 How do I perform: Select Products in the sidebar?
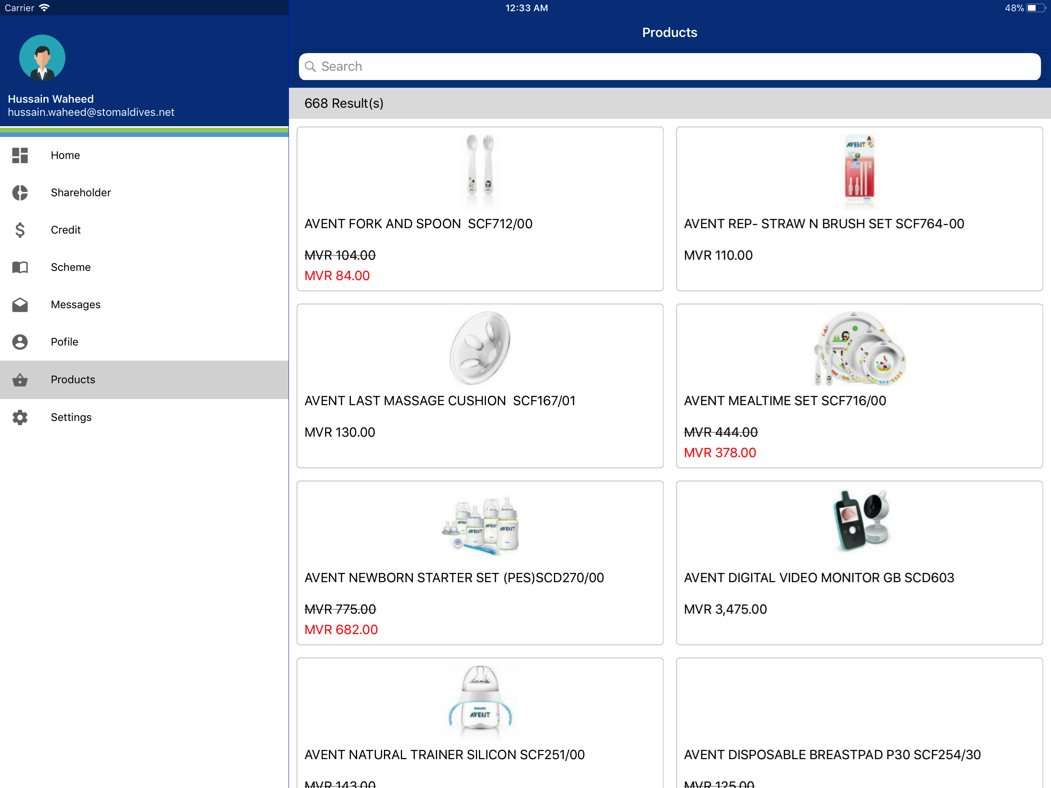tap(144, 379)
